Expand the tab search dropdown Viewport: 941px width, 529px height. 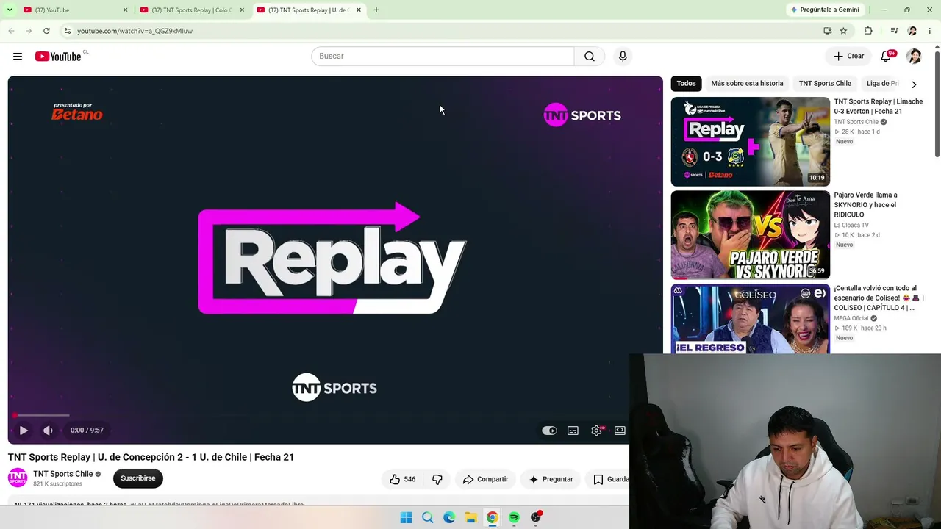pos(10,10)
